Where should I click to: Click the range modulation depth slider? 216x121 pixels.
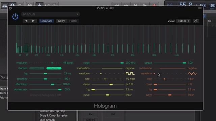click(x=107, y=68)
